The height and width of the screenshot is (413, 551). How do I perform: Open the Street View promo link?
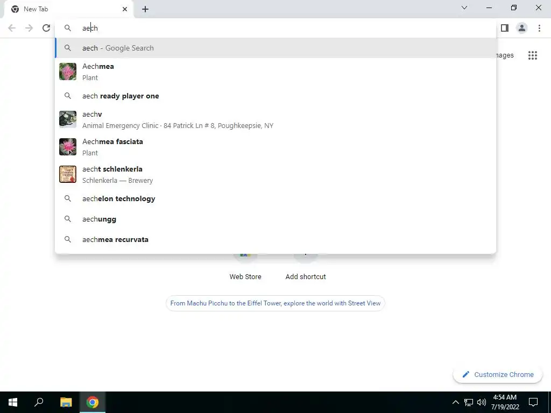pyautogui.click(x=275, y=303)
